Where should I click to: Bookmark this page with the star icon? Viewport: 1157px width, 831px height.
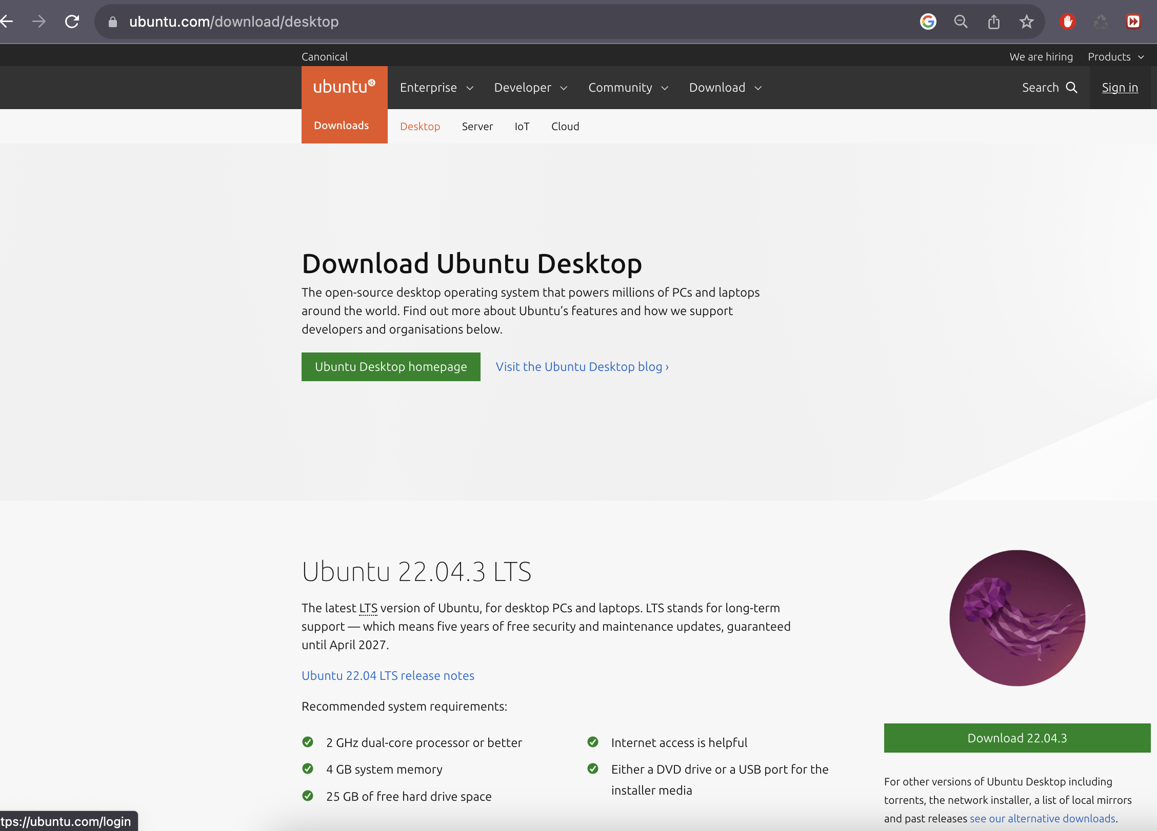pos(1026,22)
